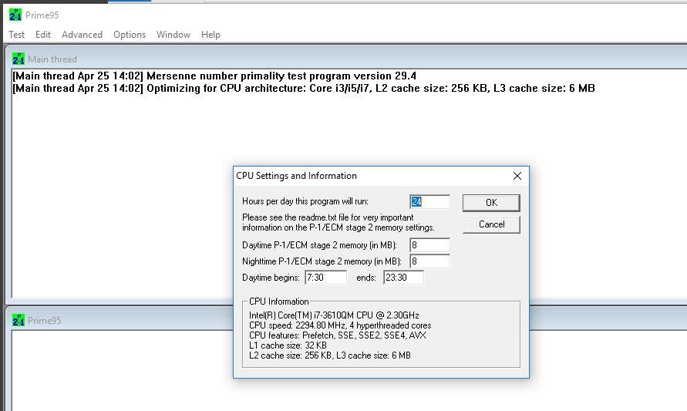
Task: Click the Prime95 application icon in title bar
Action: 15,15
